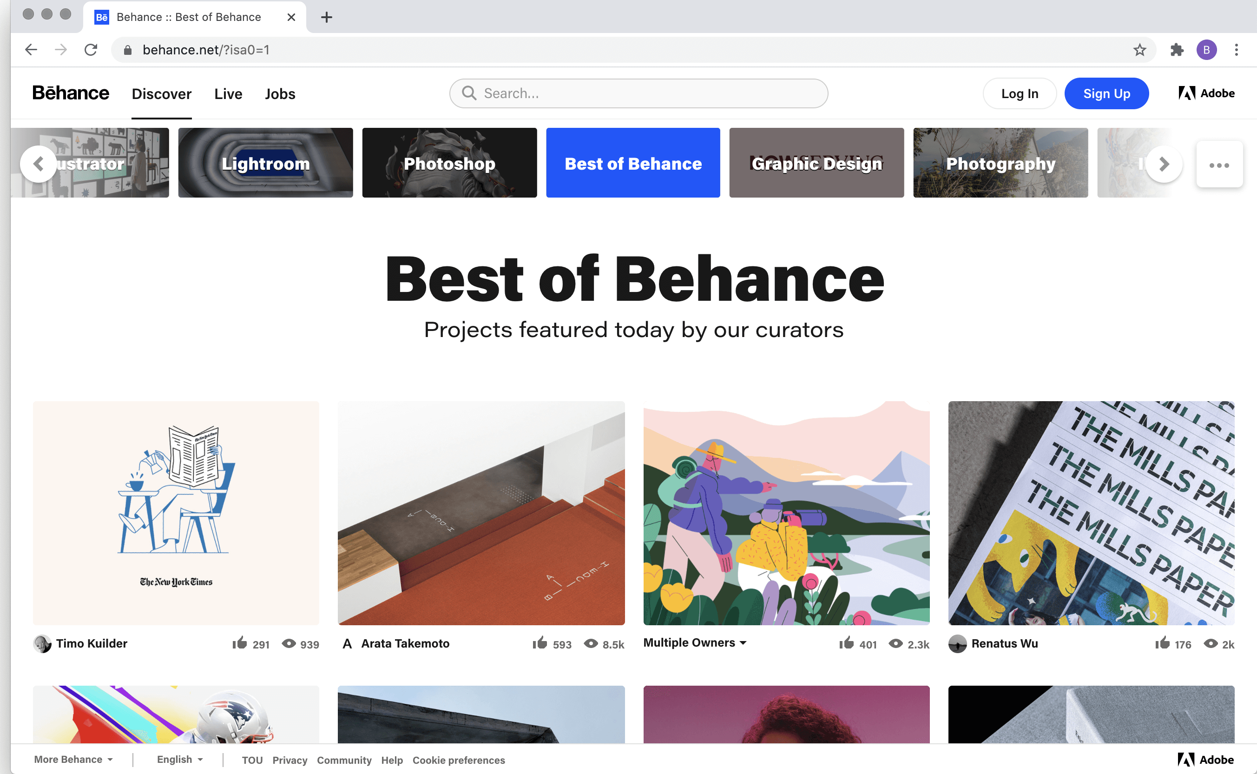
Task: Click the thumbs-up icon beside 593
Action: pos(540,643)
